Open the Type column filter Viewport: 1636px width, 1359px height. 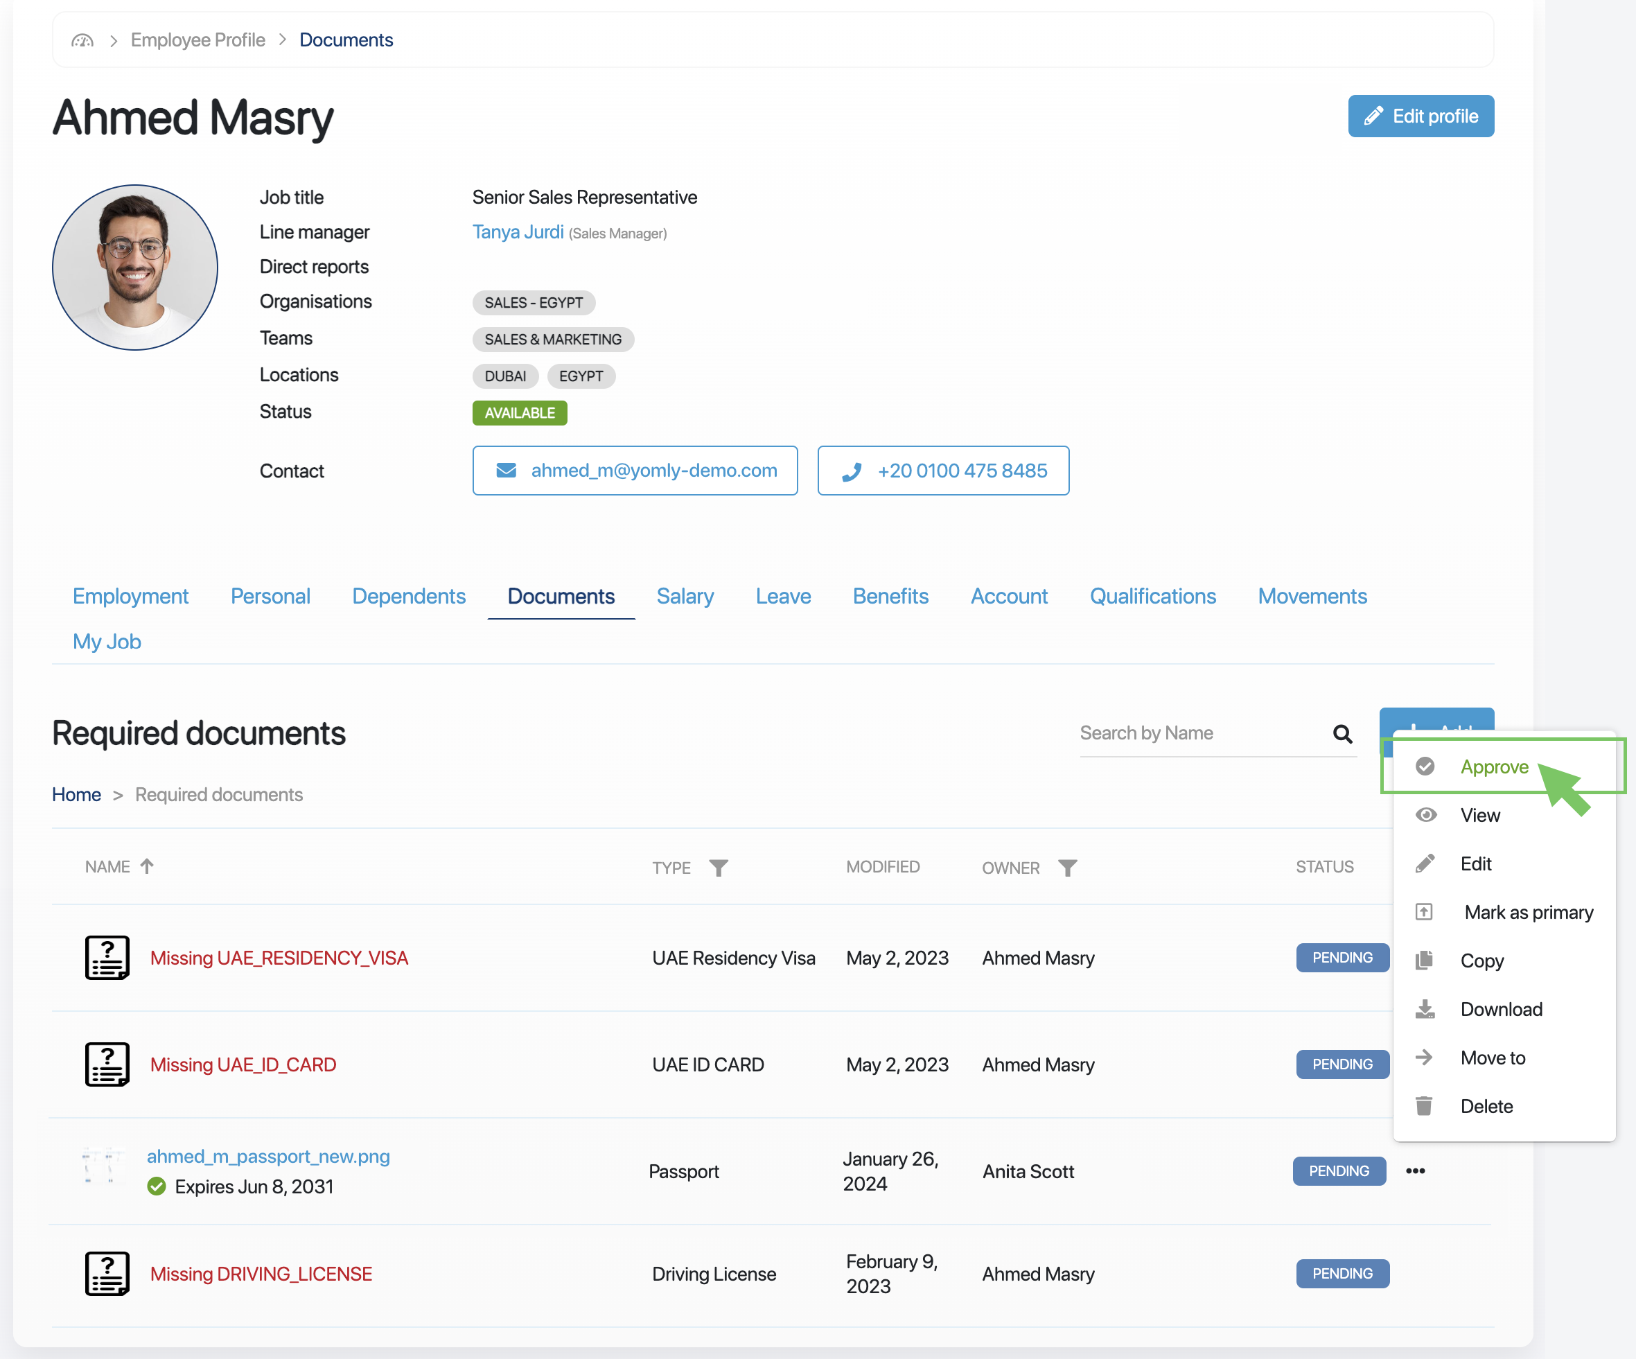(x=719, y=867)
